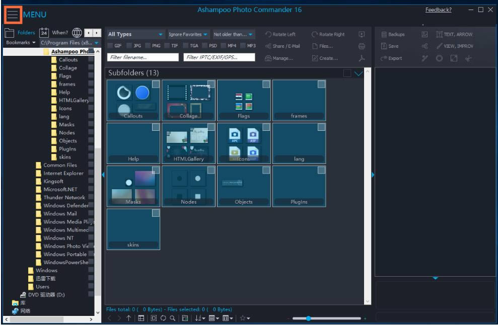Click the Export button

391,58
